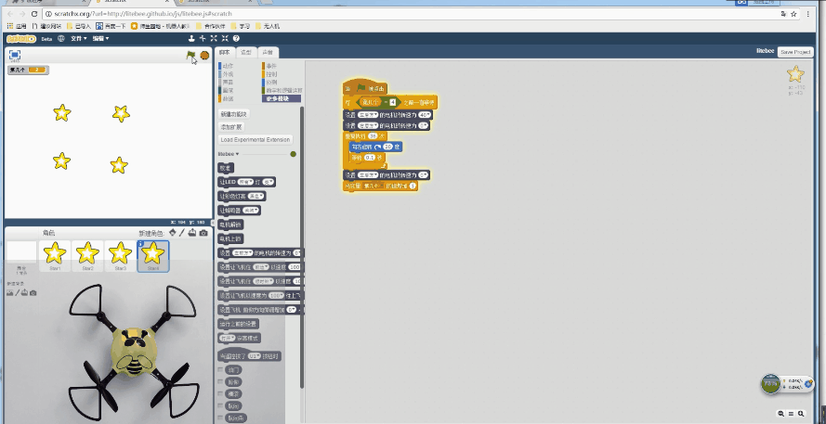
Task: Open the 文件 (File) dropdown menu
Action: coord(79,38)
